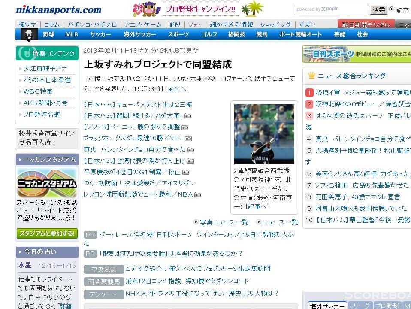411x309 pixels.
Task: Click the camera icon beside 鶴岡「続けることが大事」
Action: click(x=188, y=116)
